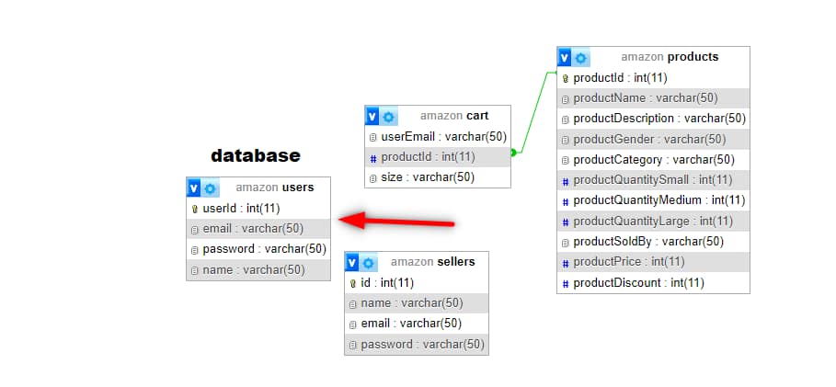Collapse the users table with V toggle

[x=194, y=188]
